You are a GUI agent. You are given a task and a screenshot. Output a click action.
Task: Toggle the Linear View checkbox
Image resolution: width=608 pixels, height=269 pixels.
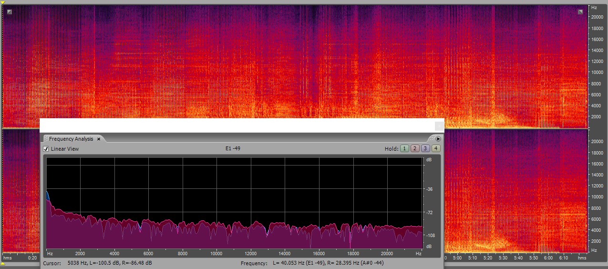coord(46,149)
